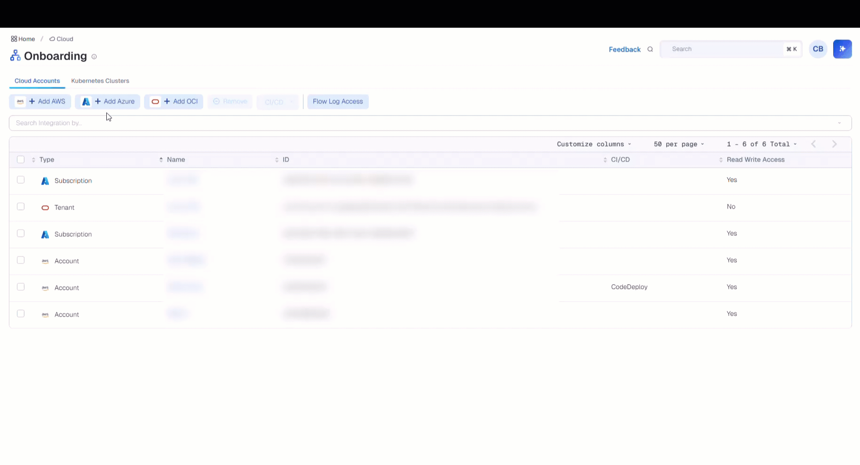Click the Name column header label
Image resolution: width=860 pixels, height=465 pixels.
(176, 160)
